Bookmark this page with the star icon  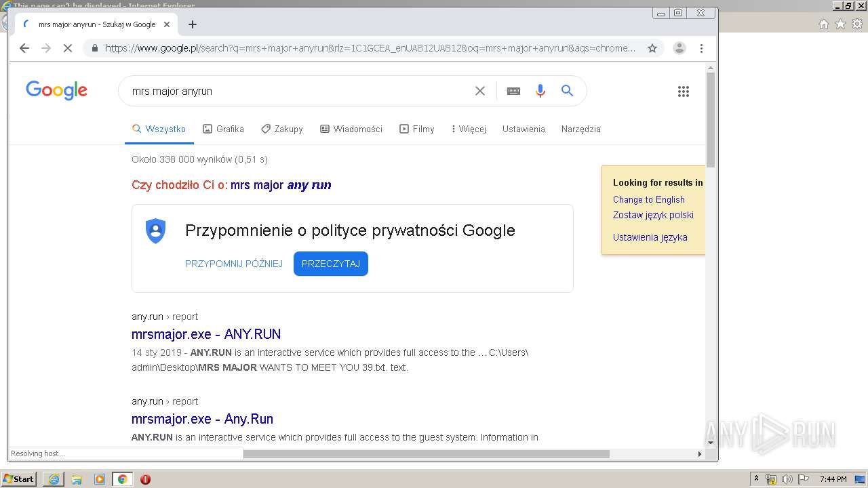tap(652, 48)
